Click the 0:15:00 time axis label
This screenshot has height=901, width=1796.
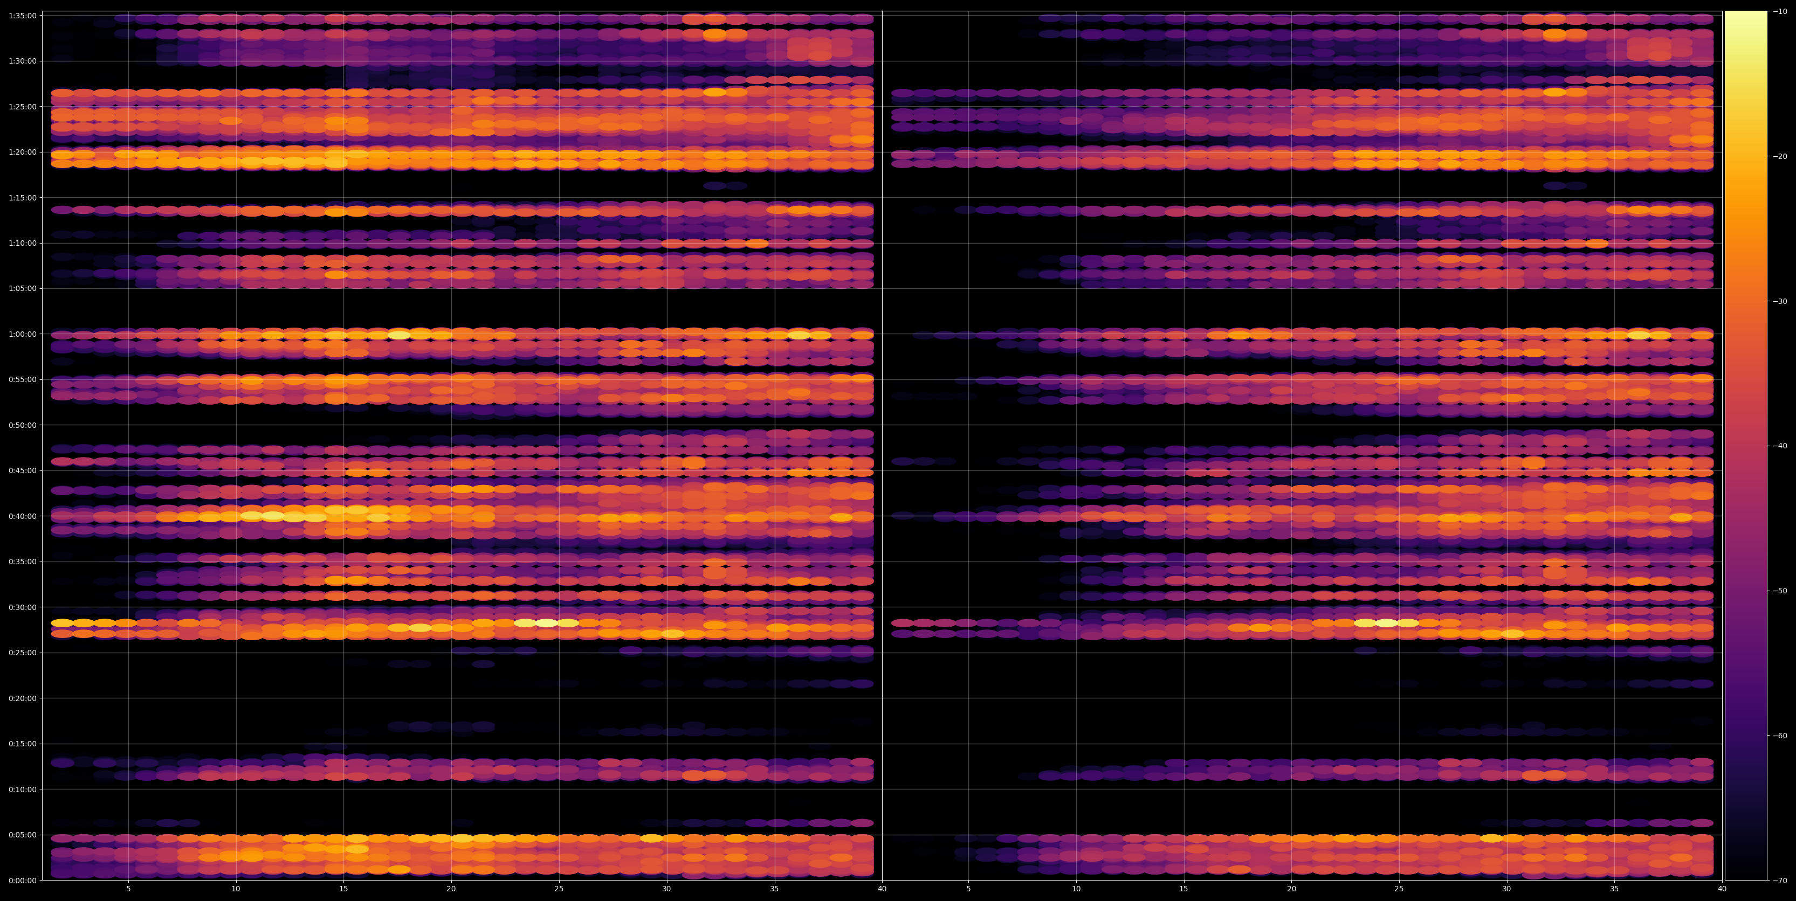point(22,744)
